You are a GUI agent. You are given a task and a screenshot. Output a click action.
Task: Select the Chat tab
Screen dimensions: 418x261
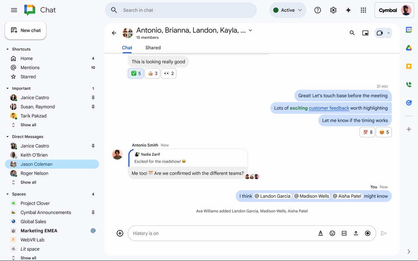pos(127,48)
